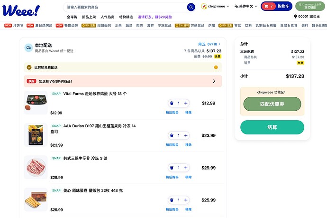Increase AAA Durian quantity

point(186,135)
